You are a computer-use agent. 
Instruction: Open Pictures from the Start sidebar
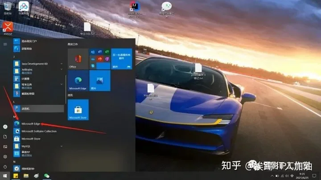click(5, 147)
